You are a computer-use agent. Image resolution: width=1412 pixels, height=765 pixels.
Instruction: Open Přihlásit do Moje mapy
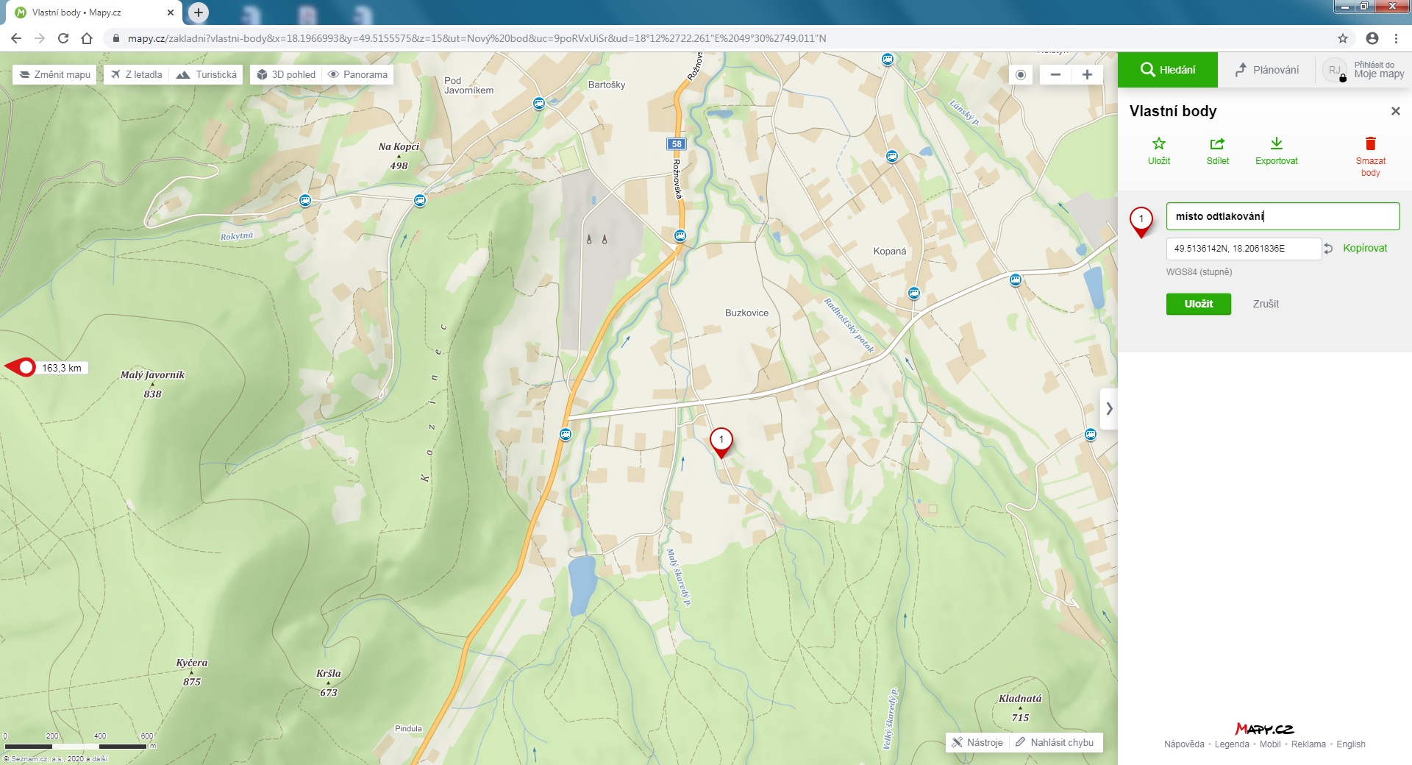(x=1364, y=70)
